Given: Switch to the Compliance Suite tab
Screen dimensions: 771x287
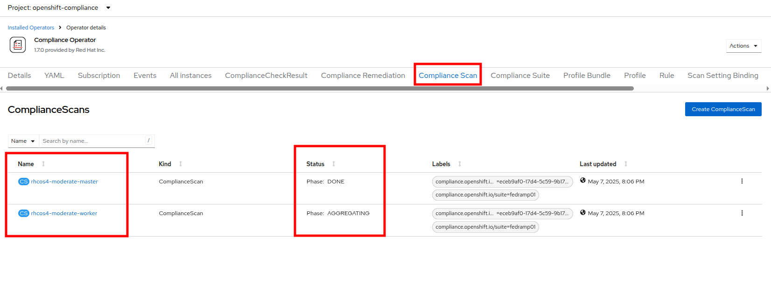Looking at the screenshot, I should tap(520, 76).
